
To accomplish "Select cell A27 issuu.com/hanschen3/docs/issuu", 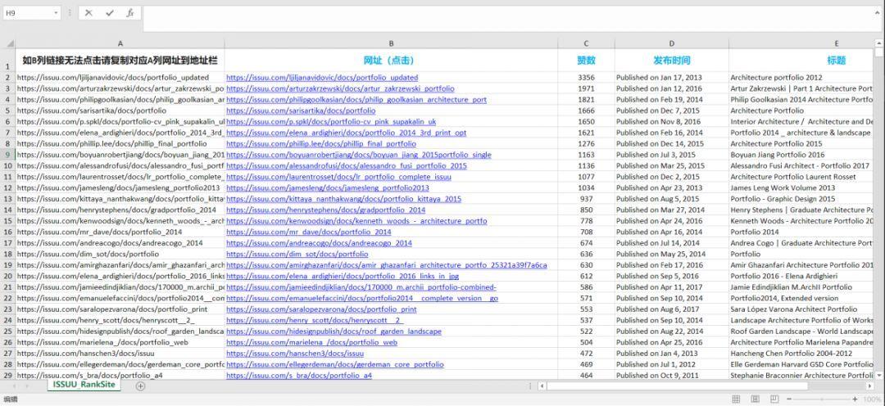I will [120, 353].
